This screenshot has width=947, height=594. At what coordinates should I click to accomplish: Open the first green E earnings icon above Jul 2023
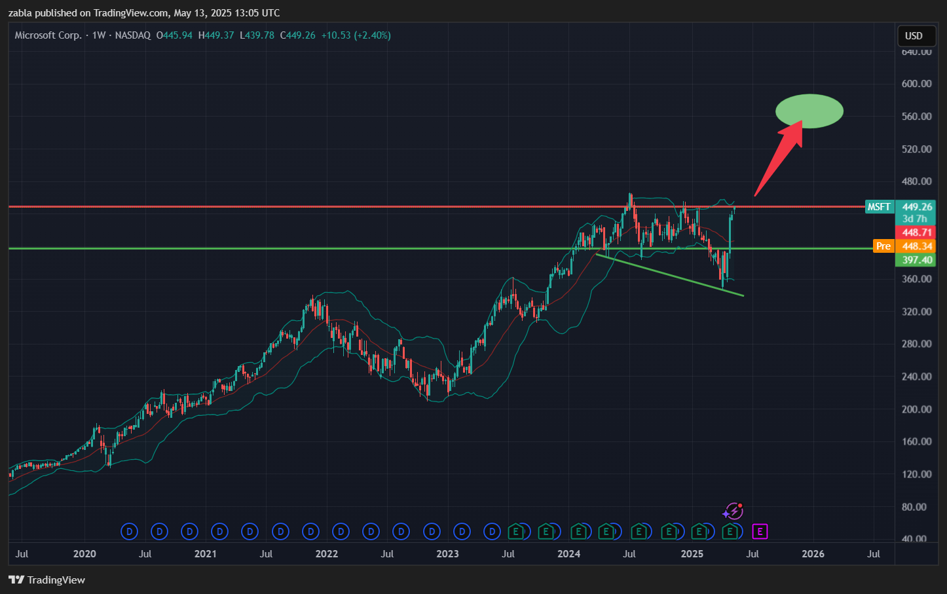(516, 531)
